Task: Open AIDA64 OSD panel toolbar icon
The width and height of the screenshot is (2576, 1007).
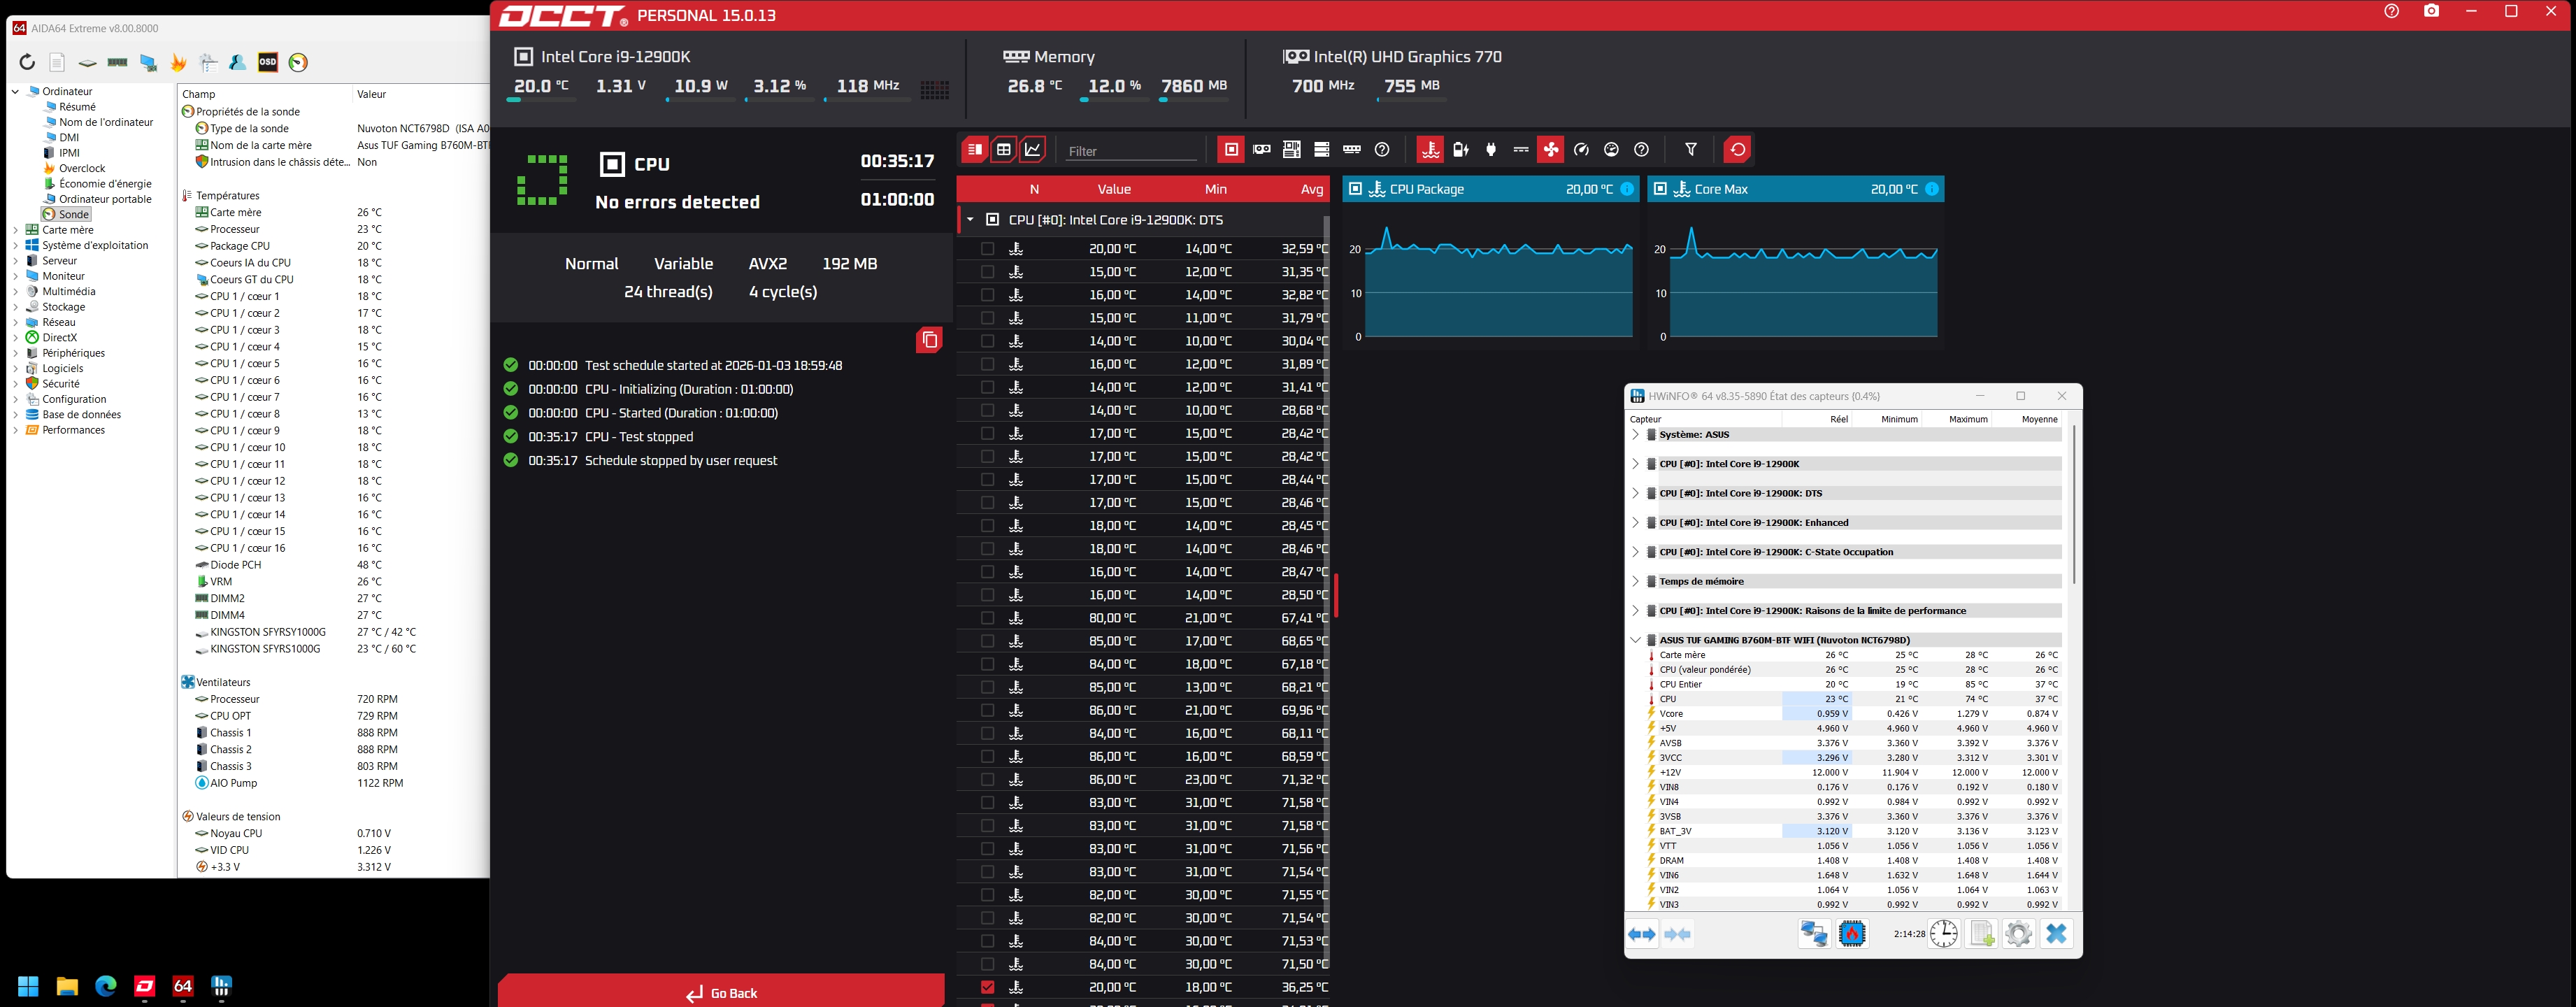Action: click(268, 63)
